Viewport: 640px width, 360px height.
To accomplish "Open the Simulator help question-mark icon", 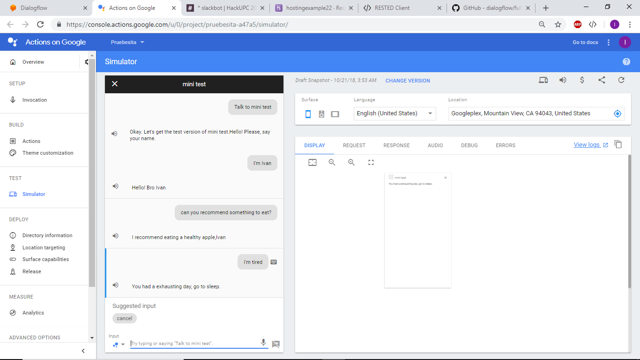I will (626, 61).
